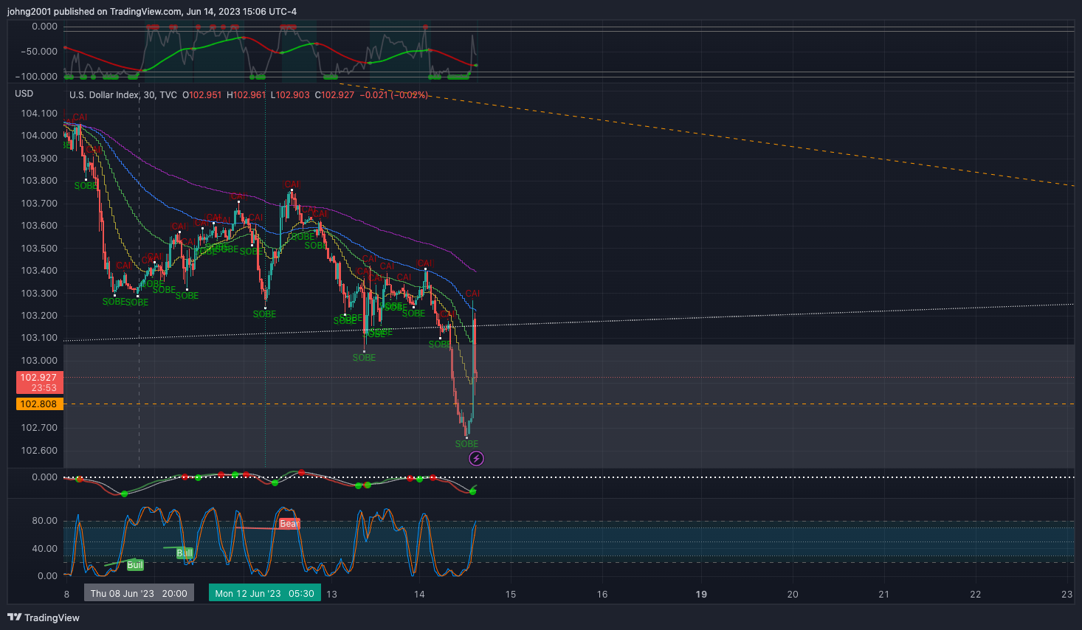Screen dimensions: 1082x630
Task: Click the Thu 08 Jun '23 20:00 date label
Action: 139,593
